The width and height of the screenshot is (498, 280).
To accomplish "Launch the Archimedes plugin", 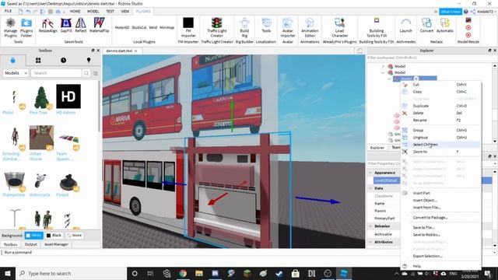I will coord(406,26).
